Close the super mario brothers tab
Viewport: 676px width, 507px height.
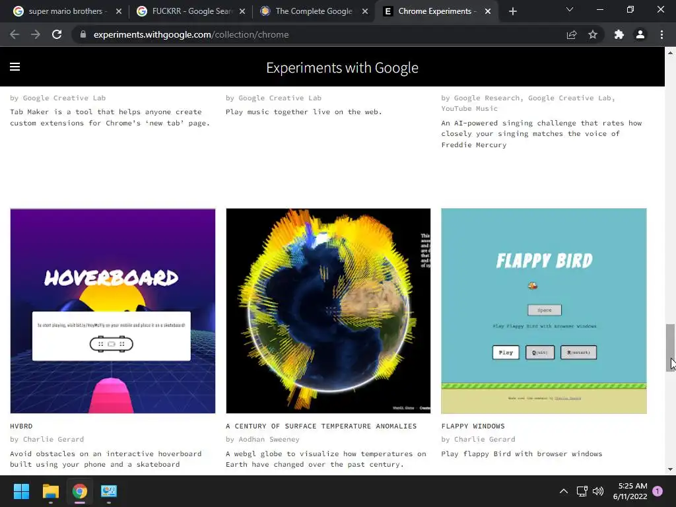(x=119, y=12)
